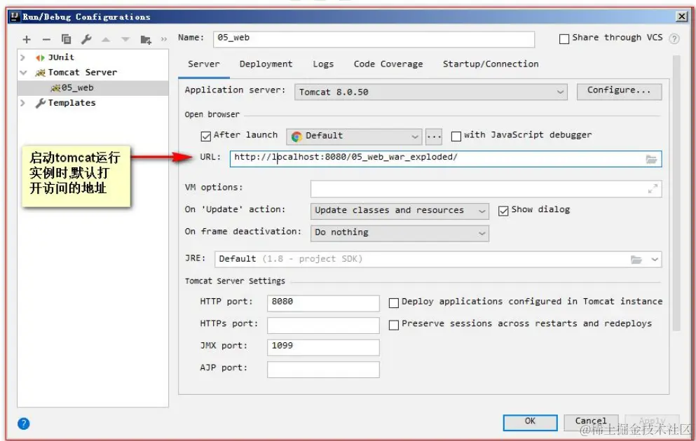This screenshot has height=441, width=696.
Task: Open On frame deactivation dropdown
Action: pyautogui.click(x=400, y=233)
